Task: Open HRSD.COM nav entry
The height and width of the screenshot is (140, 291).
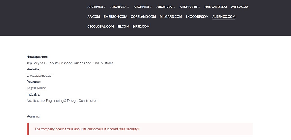Action: [141, 27]
